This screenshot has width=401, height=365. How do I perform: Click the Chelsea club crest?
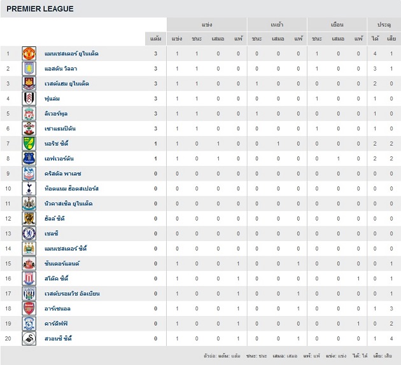click(29, 234)
